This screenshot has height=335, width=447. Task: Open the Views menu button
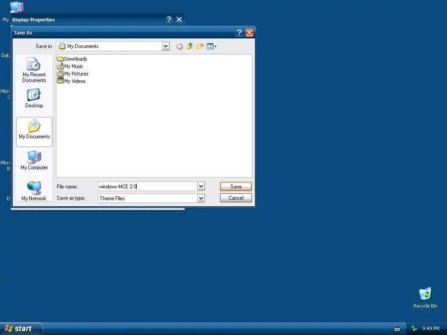[x=212, y=46]
